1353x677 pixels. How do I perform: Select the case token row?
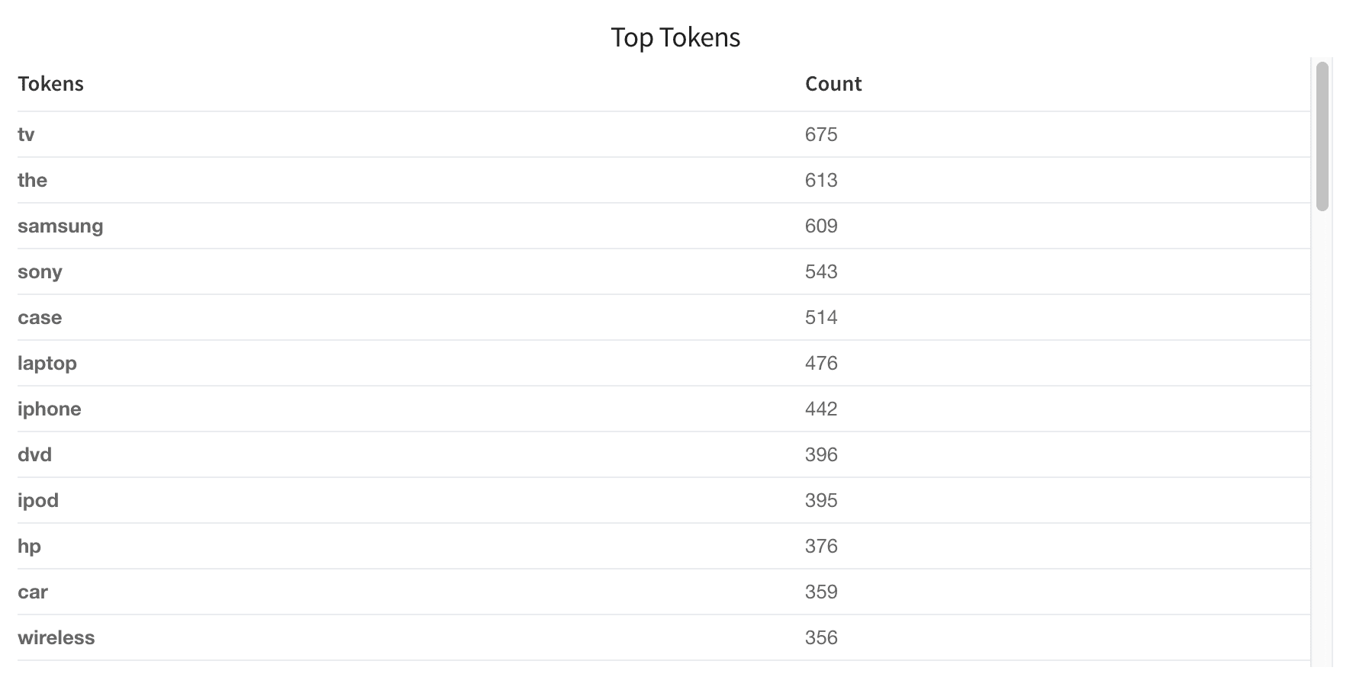664,318
